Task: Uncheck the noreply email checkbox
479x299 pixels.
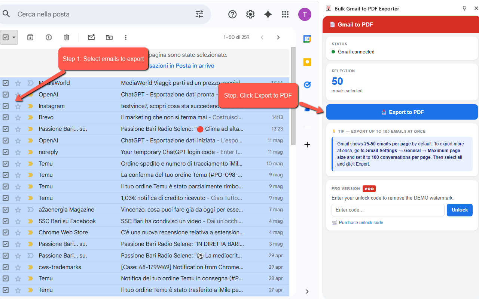Action: (6, 152)
